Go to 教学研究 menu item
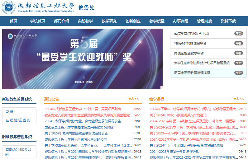Screen dimensions: 248x164 [109, 21]
